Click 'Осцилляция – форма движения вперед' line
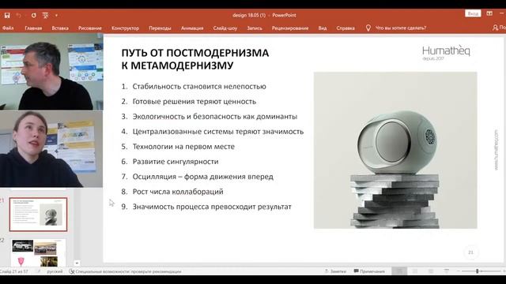Screen dimensions: 506x284 click(x=203, y=177)
